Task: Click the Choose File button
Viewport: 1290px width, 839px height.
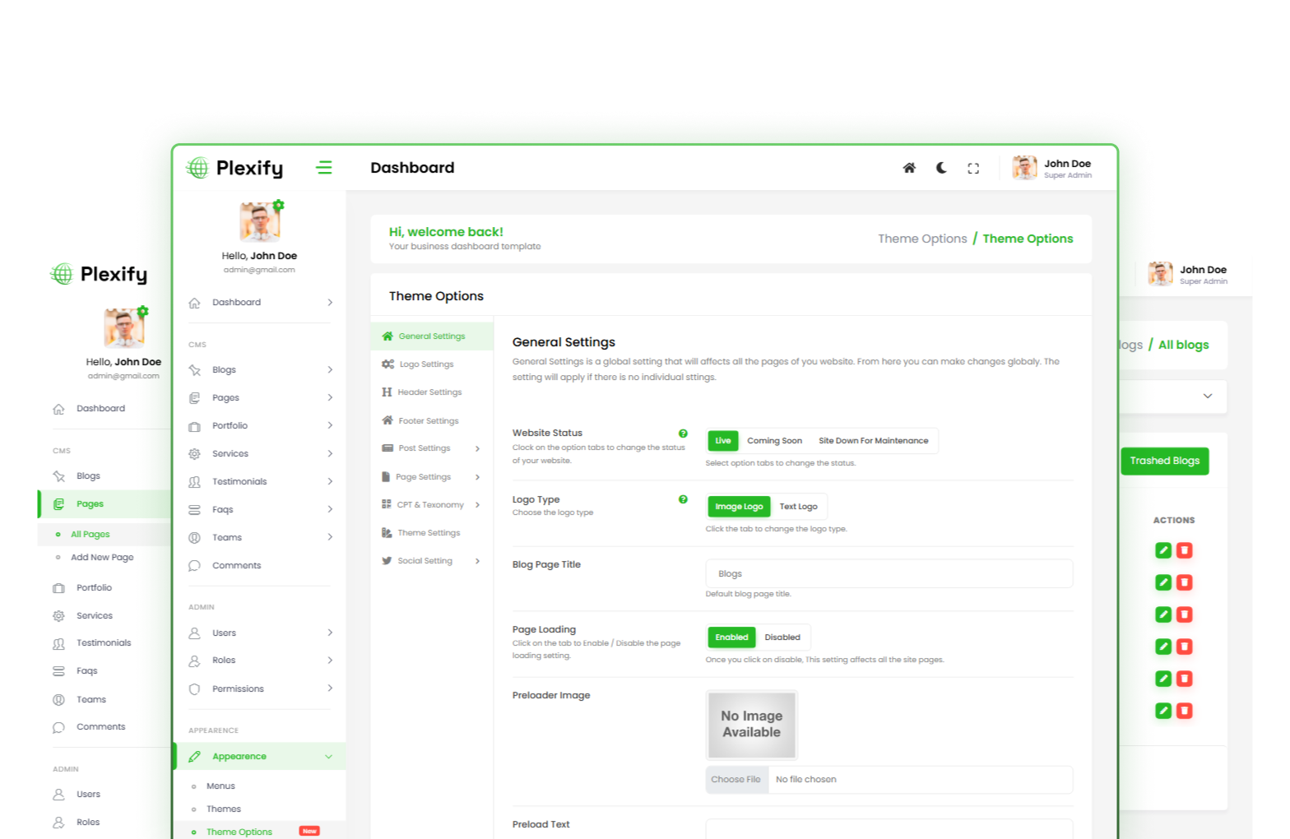Action: [735, 780]
